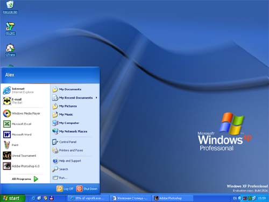Expand All Programs with the green arrow
Viewport: 269px width, 202px height.
36,179
